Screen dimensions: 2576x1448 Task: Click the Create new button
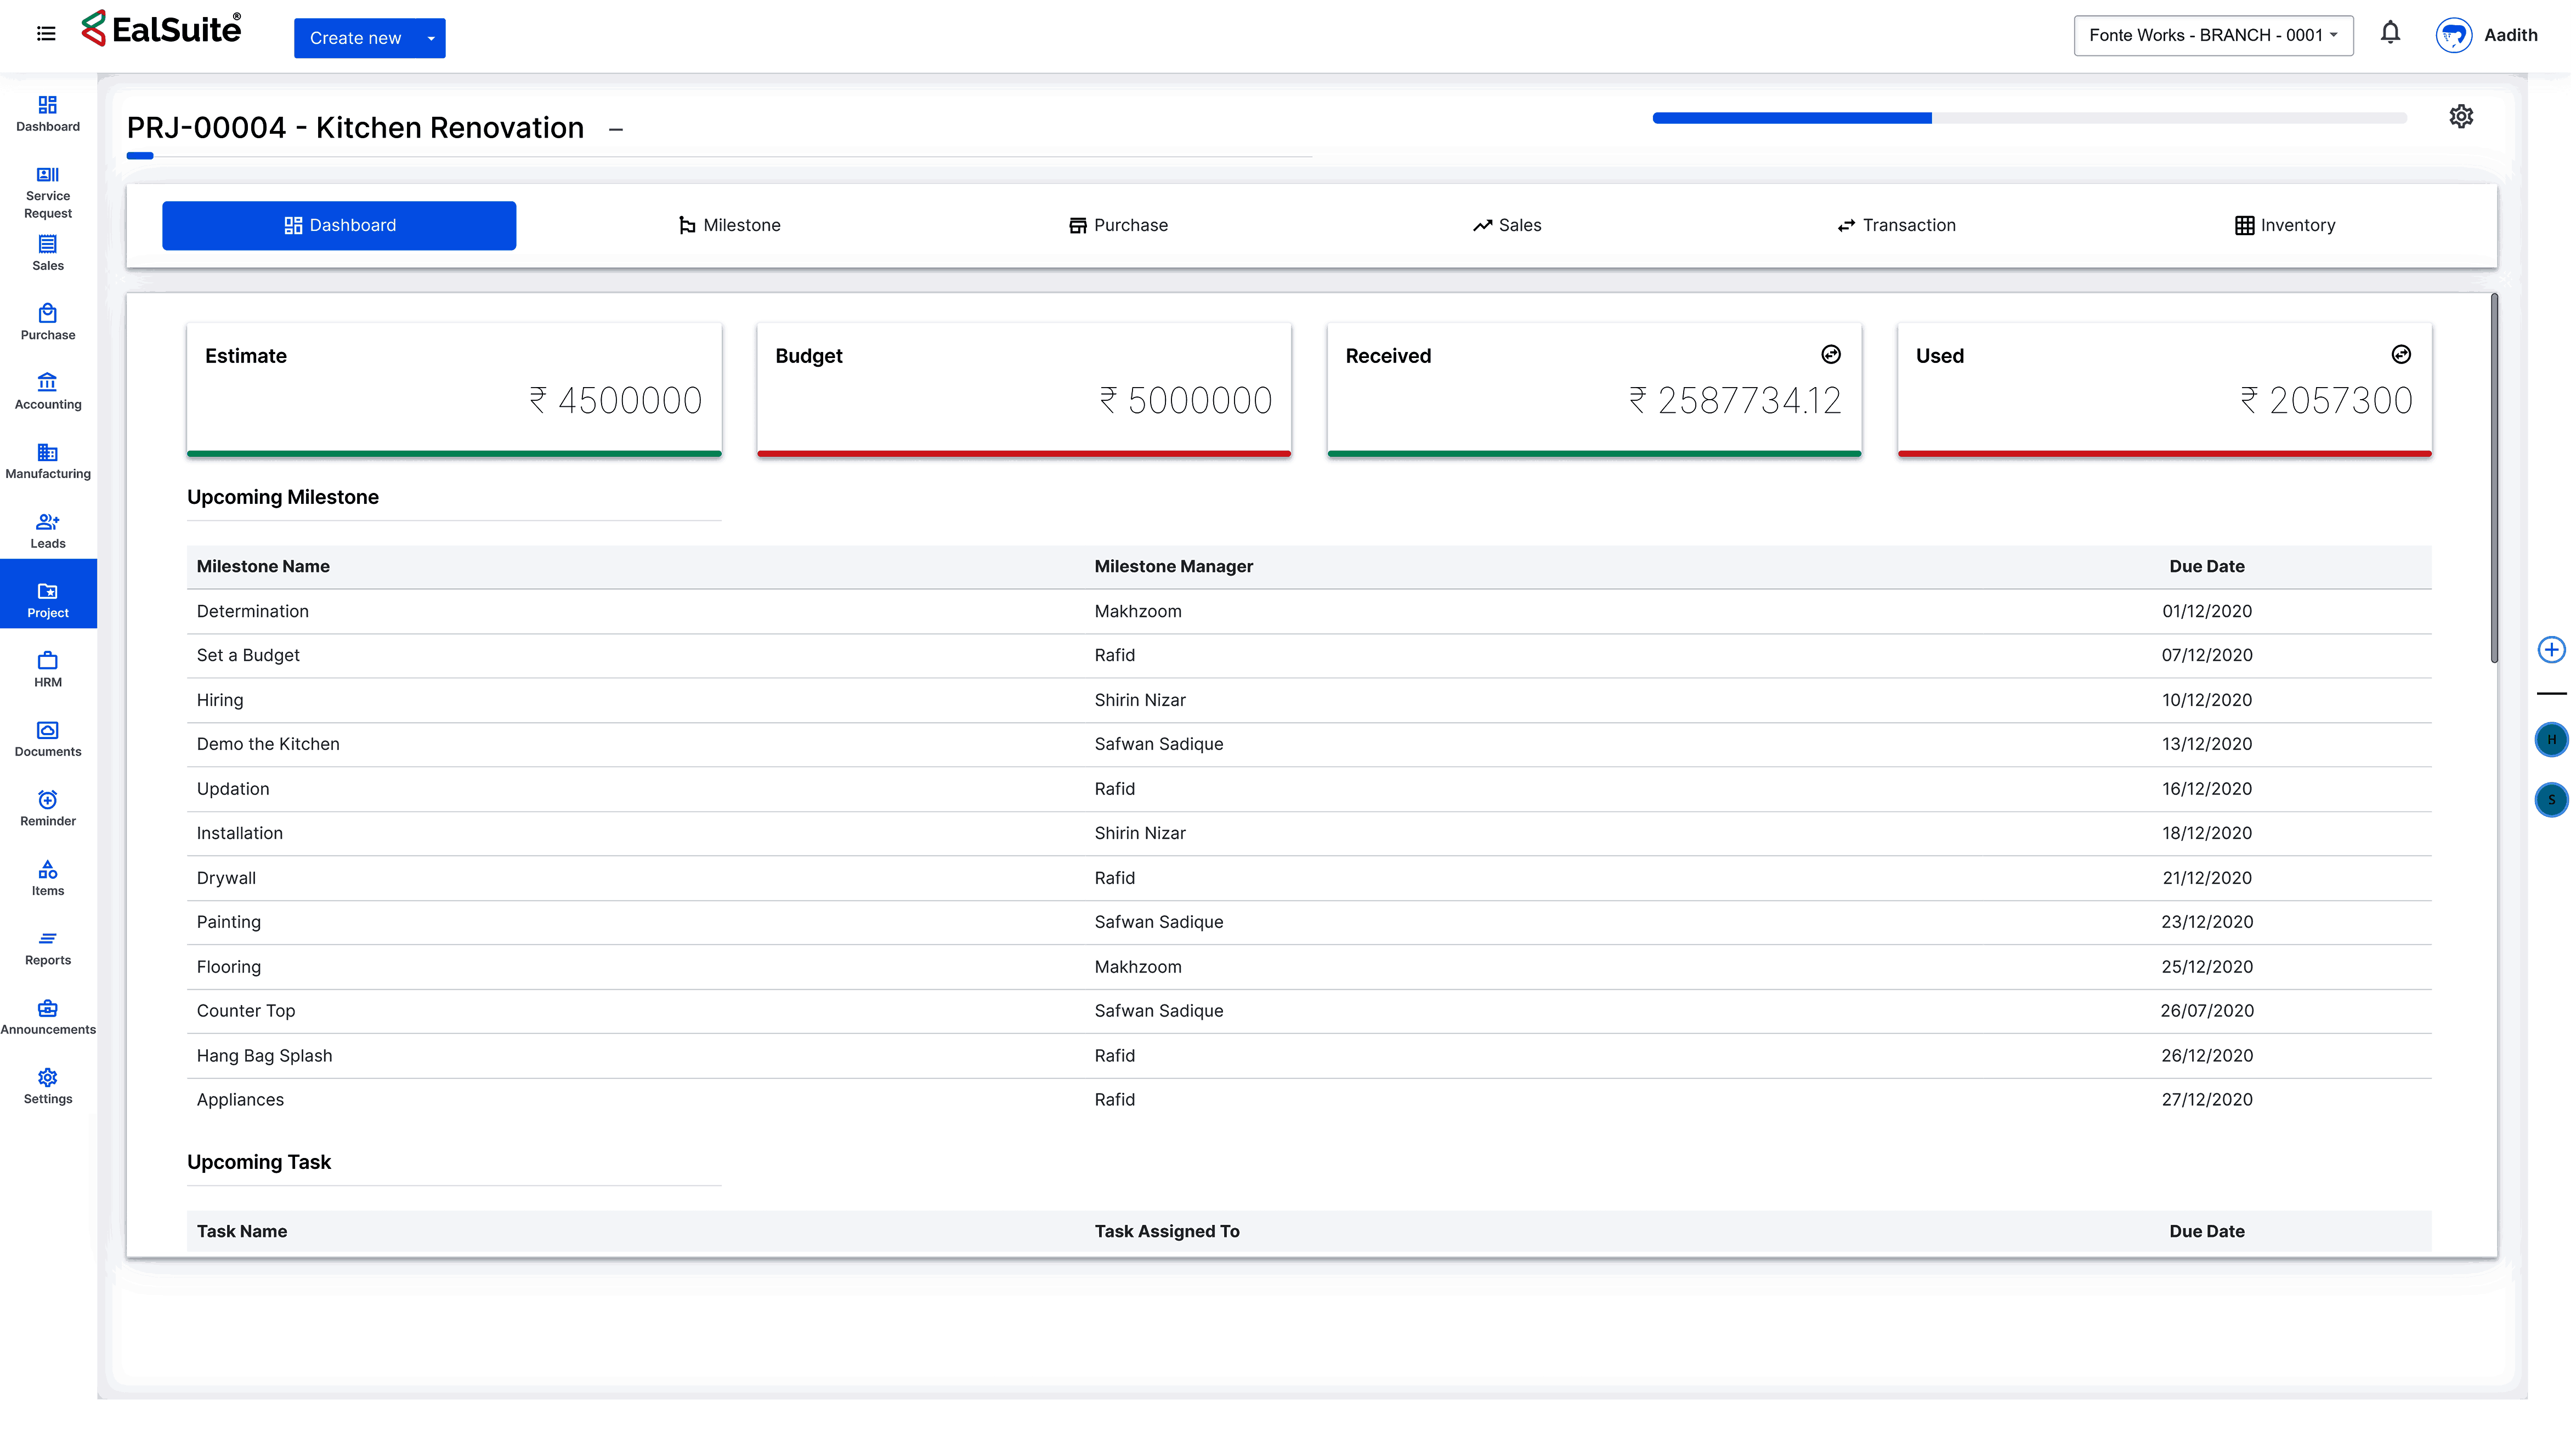355,38
